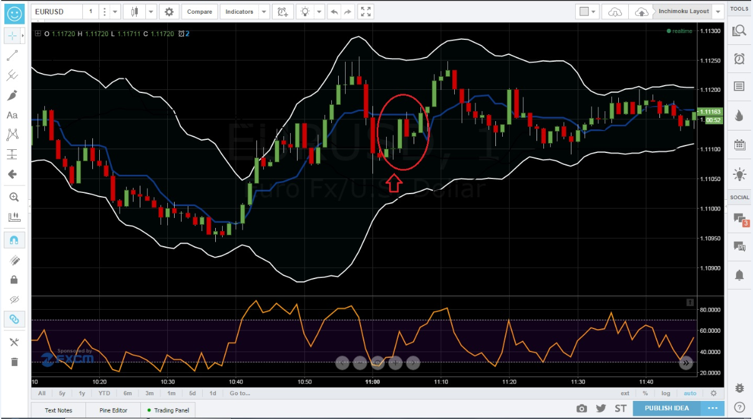Toggle lock all drawing tools
Screen dimensions: 753x419
coord(14,280)
